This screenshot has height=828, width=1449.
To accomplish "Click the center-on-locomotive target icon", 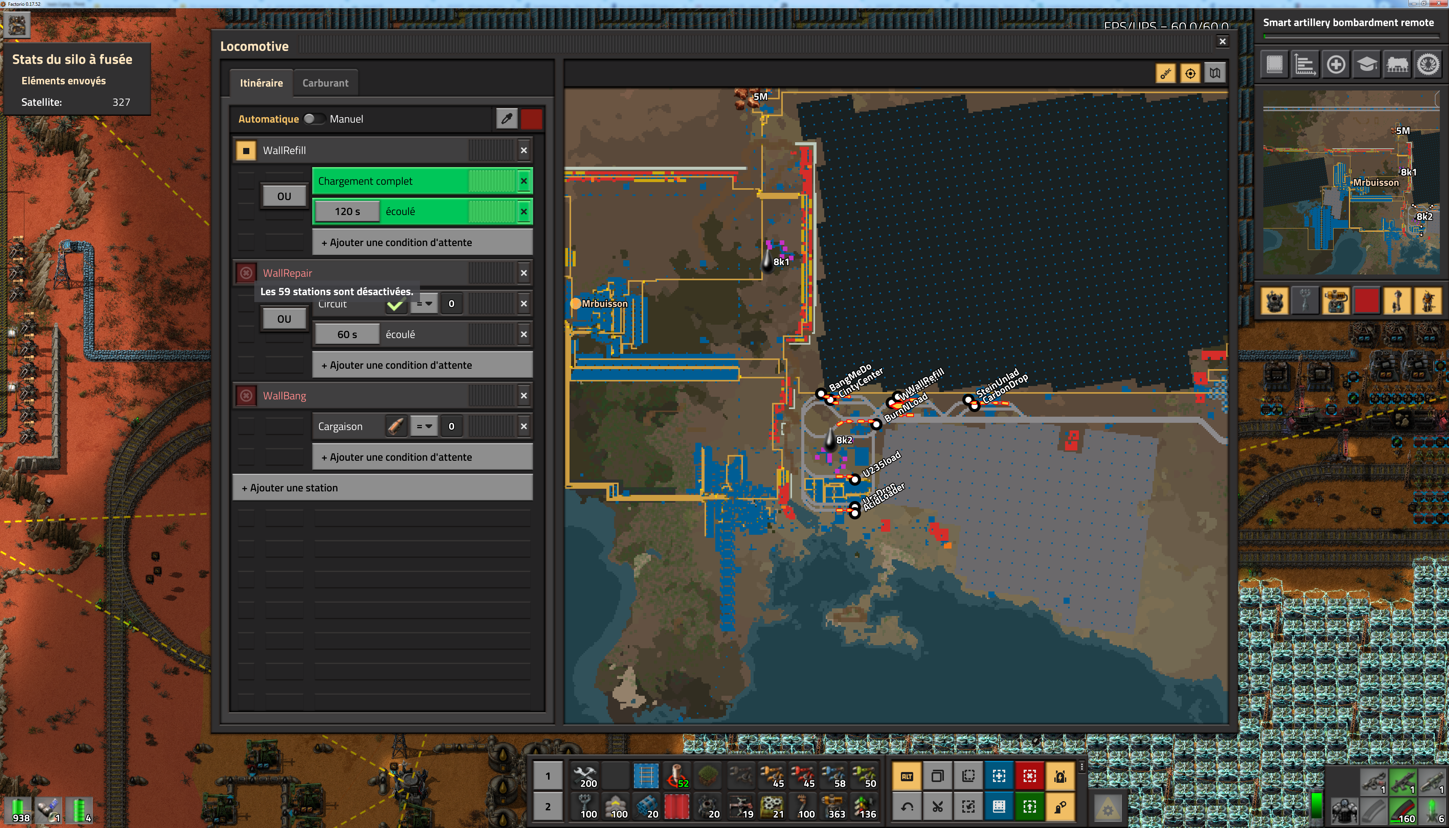I will pyautogui.click(x=1190, y=73).
